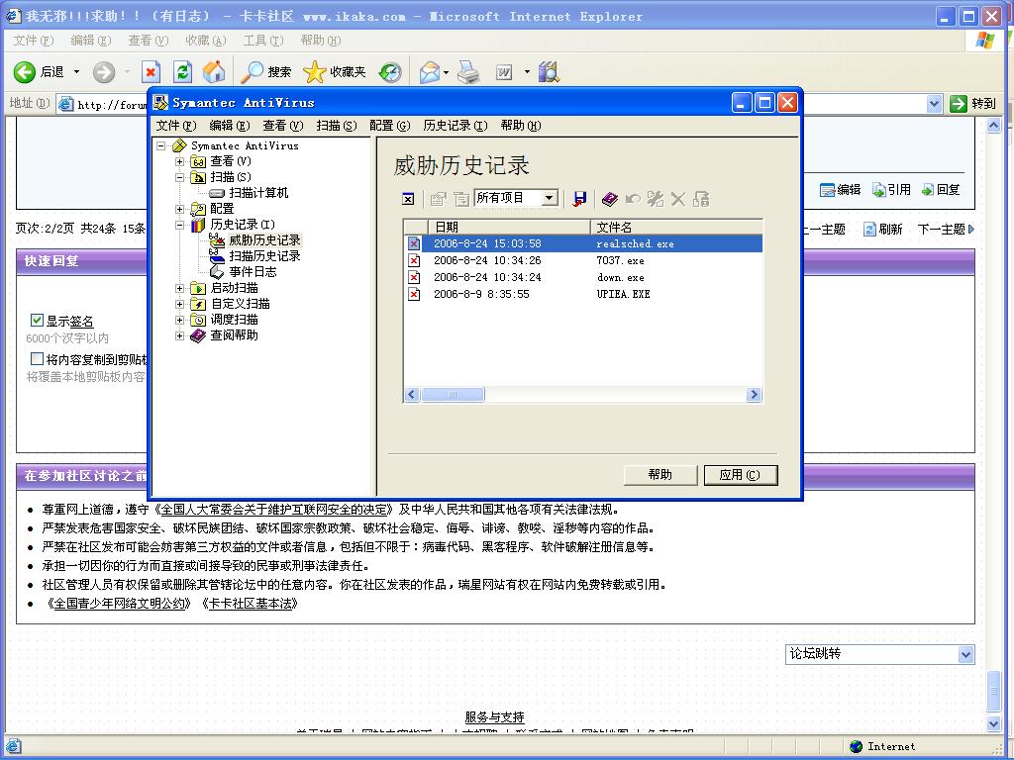Click the 帮助 button in the threat history pane
Image resolution: width=1014 pixels, height=760 pixels.
[660, 474]
